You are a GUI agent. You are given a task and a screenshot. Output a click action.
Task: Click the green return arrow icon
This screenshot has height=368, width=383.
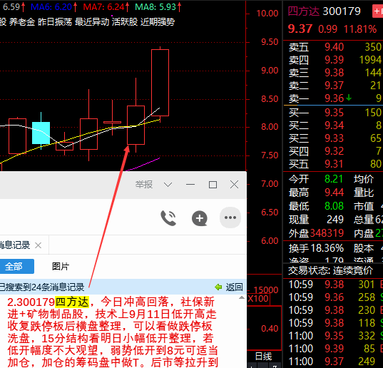click(218, 287)
